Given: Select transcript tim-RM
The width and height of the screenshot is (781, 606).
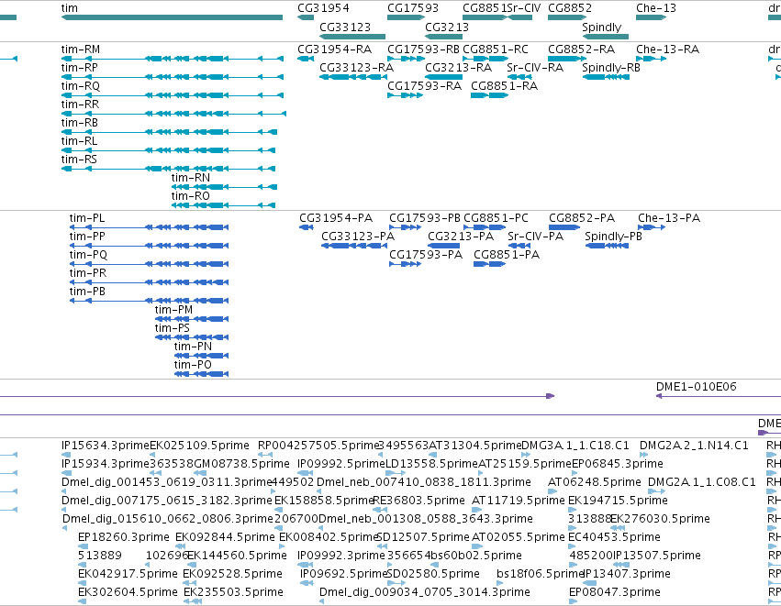Looking at the screenshot, I should (x=173, y=59).
